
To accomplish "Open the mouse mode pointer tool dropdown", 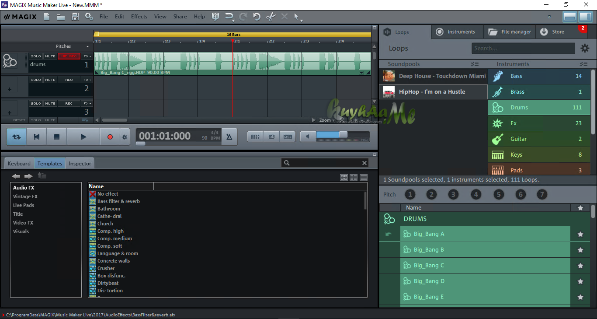I will point(298,17).
